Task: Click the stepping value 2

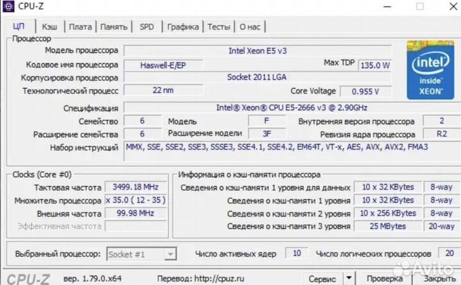Action: click(x=442, y=120)
